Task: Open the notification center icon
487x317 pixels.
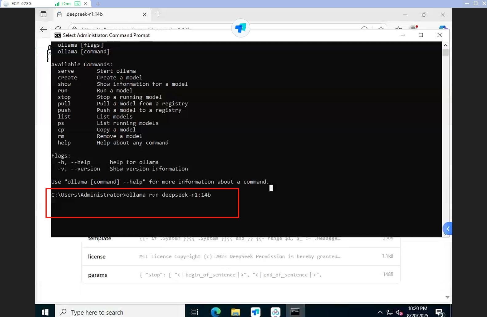Action: tap(439, 312)
